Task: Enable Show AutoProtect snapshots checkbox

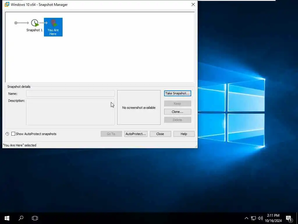Action: [x=13, y=134]
